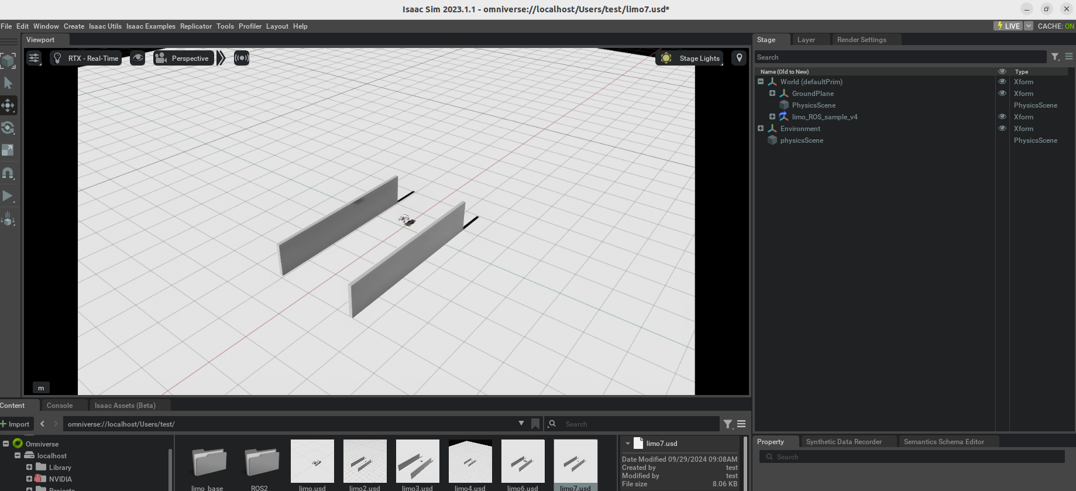This screenshot has height=491, width=1076.
Task: Select the arrow selection tool
Action: click(8, 83)
